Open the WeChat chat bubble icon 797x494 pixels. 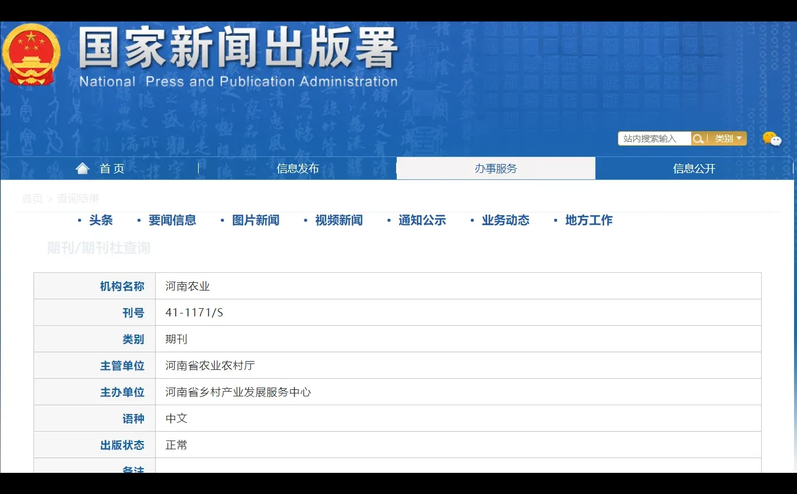click(771, 140)
